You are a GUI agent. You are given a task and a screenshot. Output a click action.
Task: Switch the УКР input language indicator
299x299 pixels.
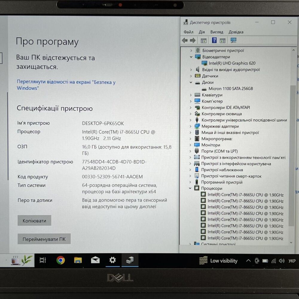(292, 261)
